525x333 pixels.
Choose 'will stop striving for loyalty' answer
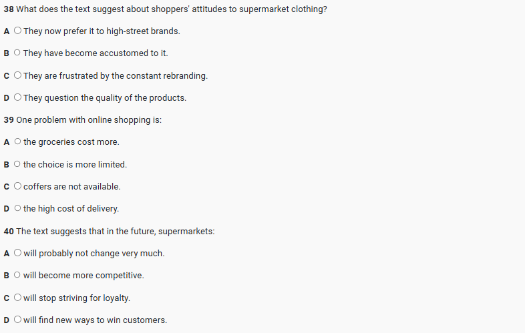[x=17, y=298]
